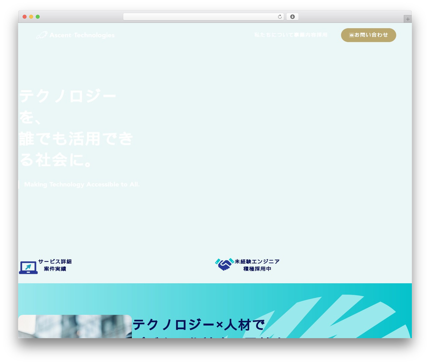430x364 pixels.
Task: Open the 採用 navigation item
Action: (322, 35)
